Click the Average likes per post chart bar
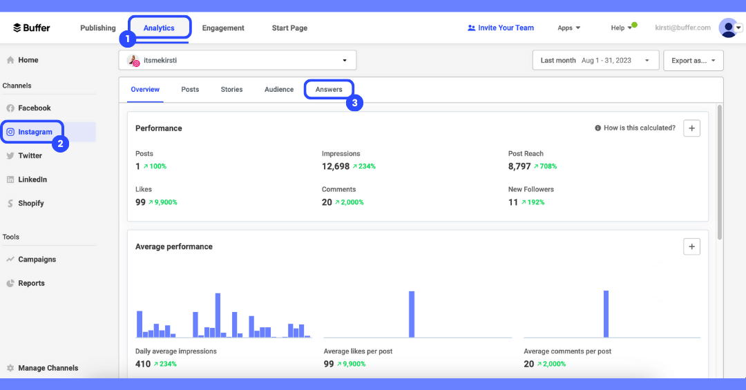This screenshot has height=390, width=746. (x=412, y=314)
